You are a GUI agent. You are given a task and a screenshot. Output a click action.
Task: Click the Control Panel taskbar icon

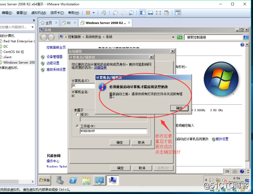[99, 180]
